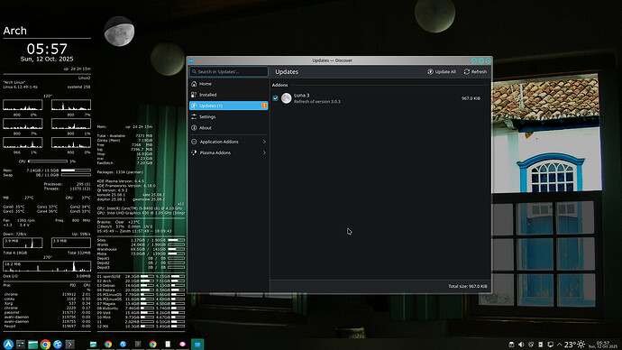The image size is (622, 350).
Task: Click the orange warning badge on Updates
Action: [264, 106]
